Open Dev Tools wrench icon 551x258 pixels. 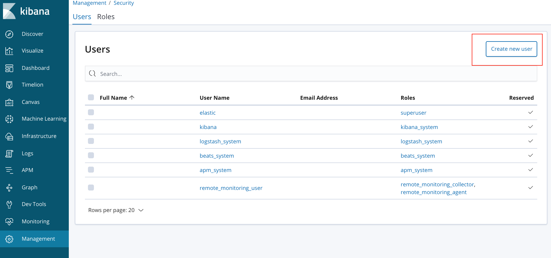9,205
